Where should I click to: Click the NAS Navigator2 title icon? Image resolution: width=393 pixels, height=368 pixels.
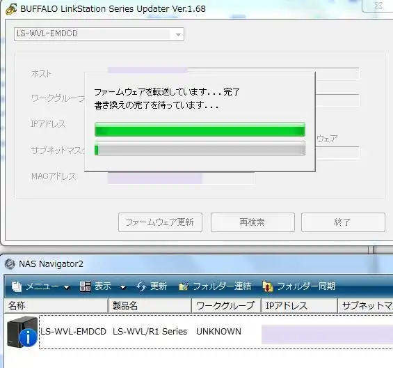click(10, 264)
